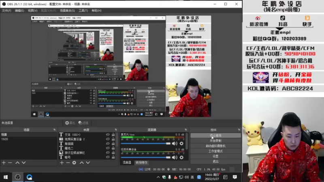Click the taskbar clock showing 19:03
The image size is (324, 182).
click(x=212, y=177)
